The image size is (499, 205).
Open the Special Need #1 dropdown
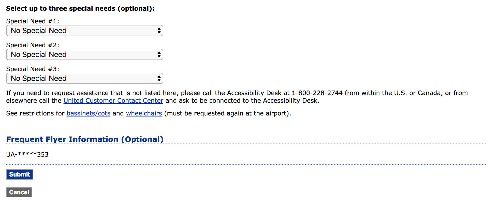(84, 31)
